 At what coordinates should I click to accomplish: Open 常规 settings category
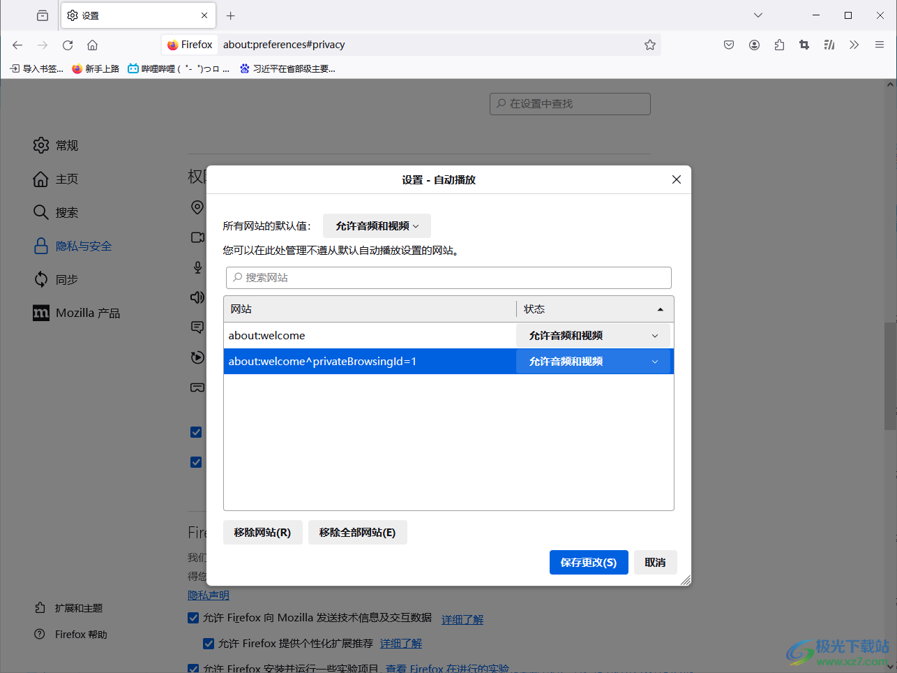coord(56,145)
